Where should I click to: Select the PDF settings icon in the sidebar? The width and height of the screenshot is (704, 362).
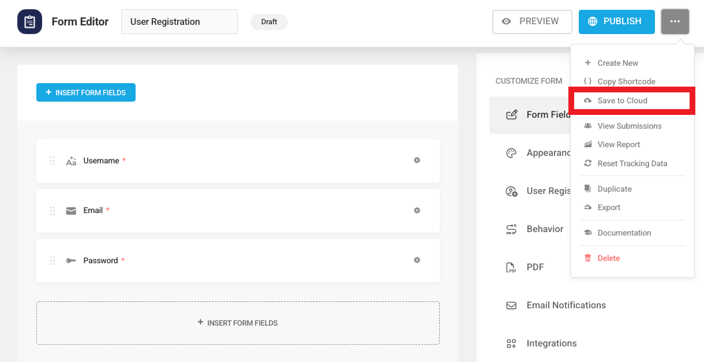coord(511,267)
